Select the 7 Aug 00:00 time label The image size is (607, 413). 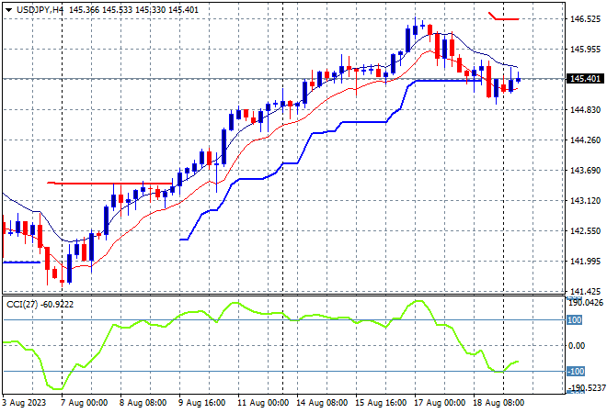(84, 403)
